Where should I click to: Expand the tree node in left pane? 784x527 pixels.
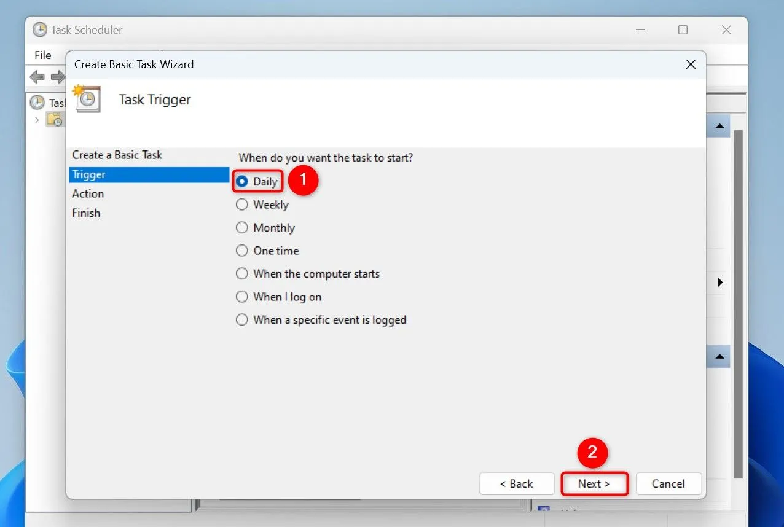[37, 120]
